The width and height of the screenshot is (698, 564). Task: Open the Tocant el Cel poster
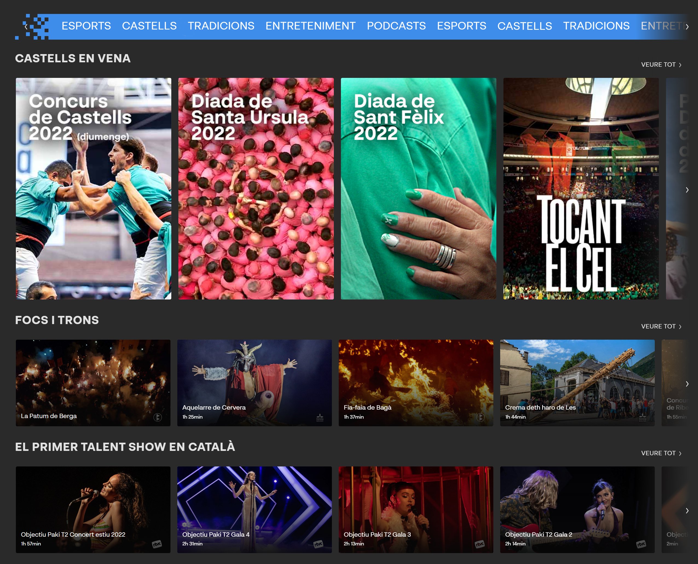[x=581, y=189]
